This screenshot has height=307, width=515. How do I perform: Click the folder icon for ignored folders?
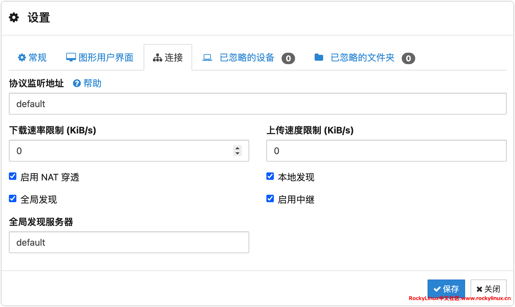pyautogui.click(x=319, y=57)
